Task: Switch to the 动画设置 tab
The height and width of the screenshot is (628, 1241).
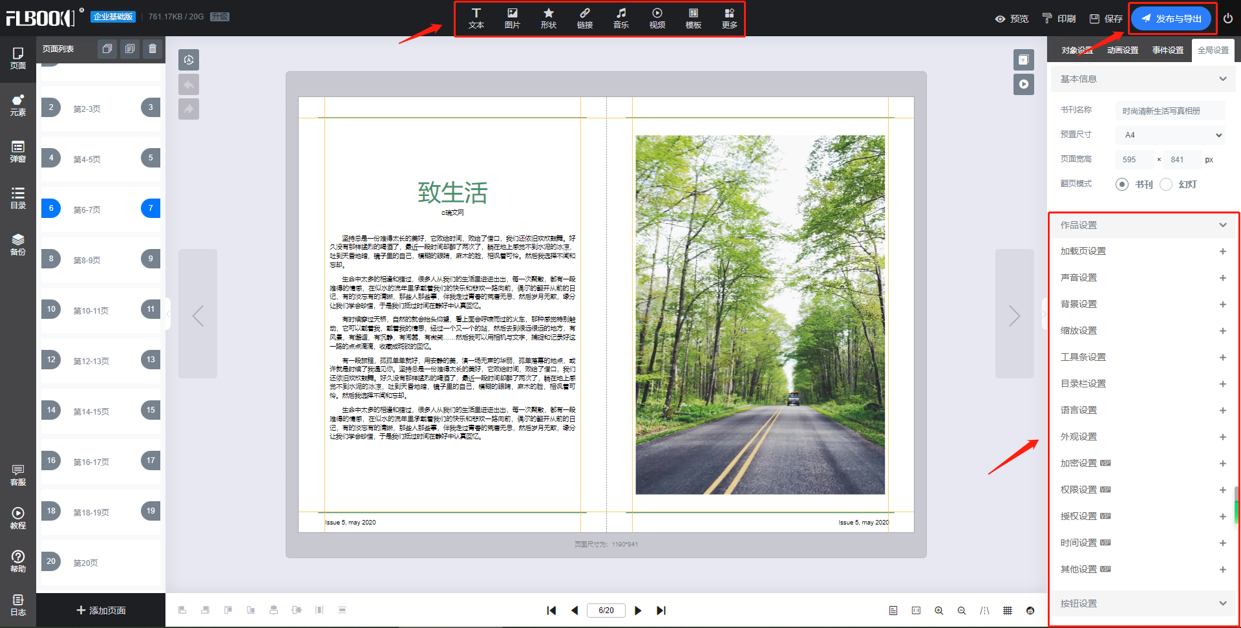Action: (x=1123, y=50)
